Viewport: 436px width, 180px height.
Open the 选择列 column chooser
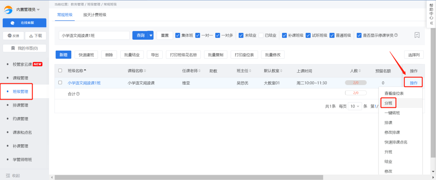coord(414,55)
